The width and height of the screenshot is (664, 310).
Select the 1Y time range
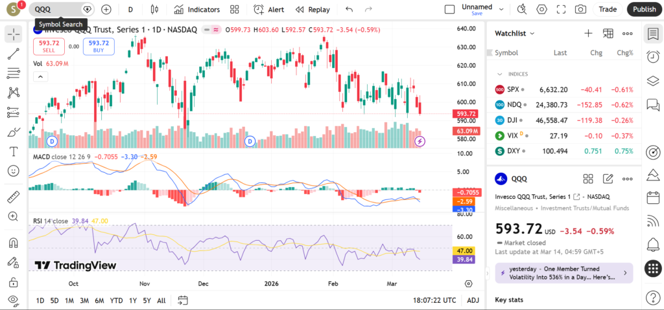(133, 300)
